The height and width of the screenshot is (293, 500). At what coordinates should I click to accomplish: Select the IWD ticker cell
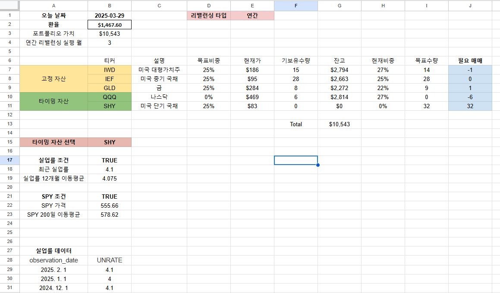point(109,69)
